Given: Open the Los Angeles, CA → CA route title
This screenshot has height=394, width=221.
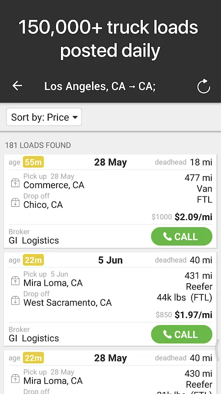Looking at the screenshot, I should click(x=100, y=86).
